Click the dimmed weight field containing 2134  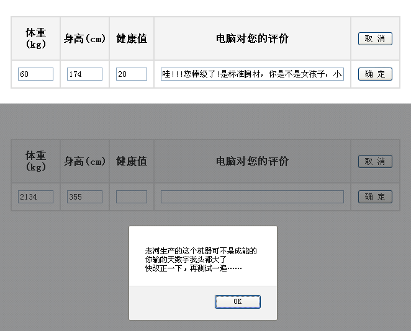click(35, 196)
